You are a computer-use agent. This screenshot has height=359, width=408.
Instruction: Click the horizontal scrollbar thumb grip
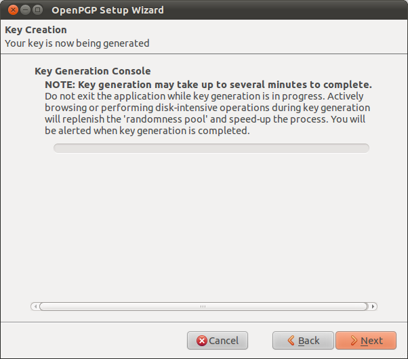(203, 306)
